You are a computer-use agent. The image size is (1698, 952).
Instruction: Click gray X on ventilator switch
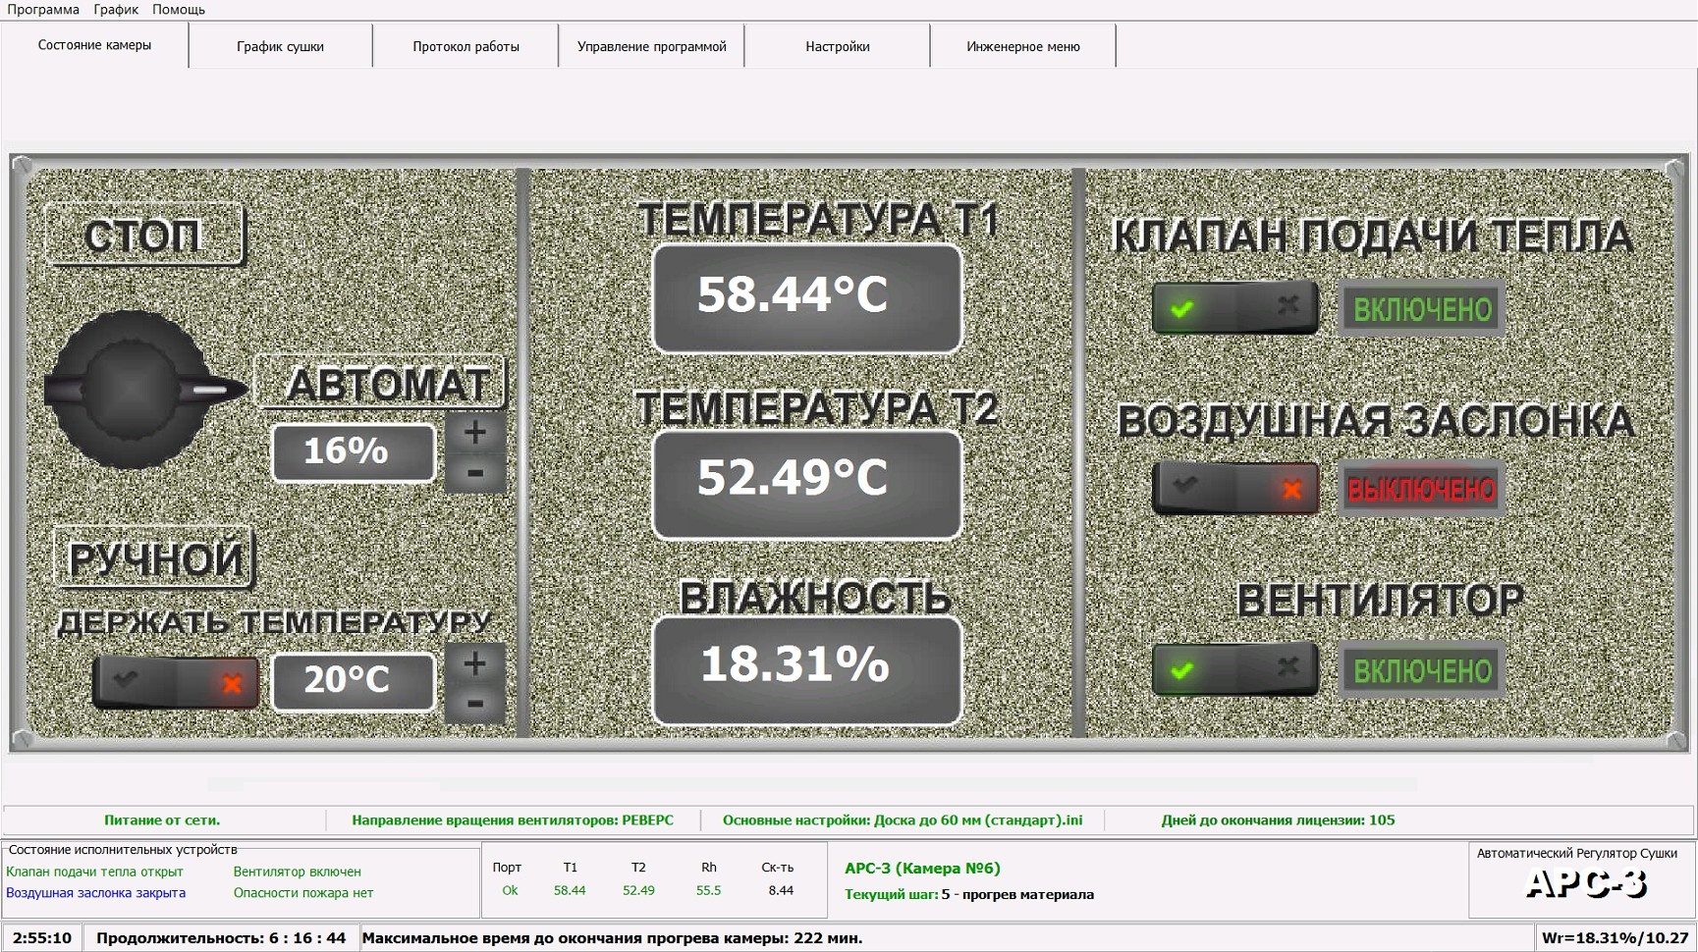click(x=1287, y=668)
